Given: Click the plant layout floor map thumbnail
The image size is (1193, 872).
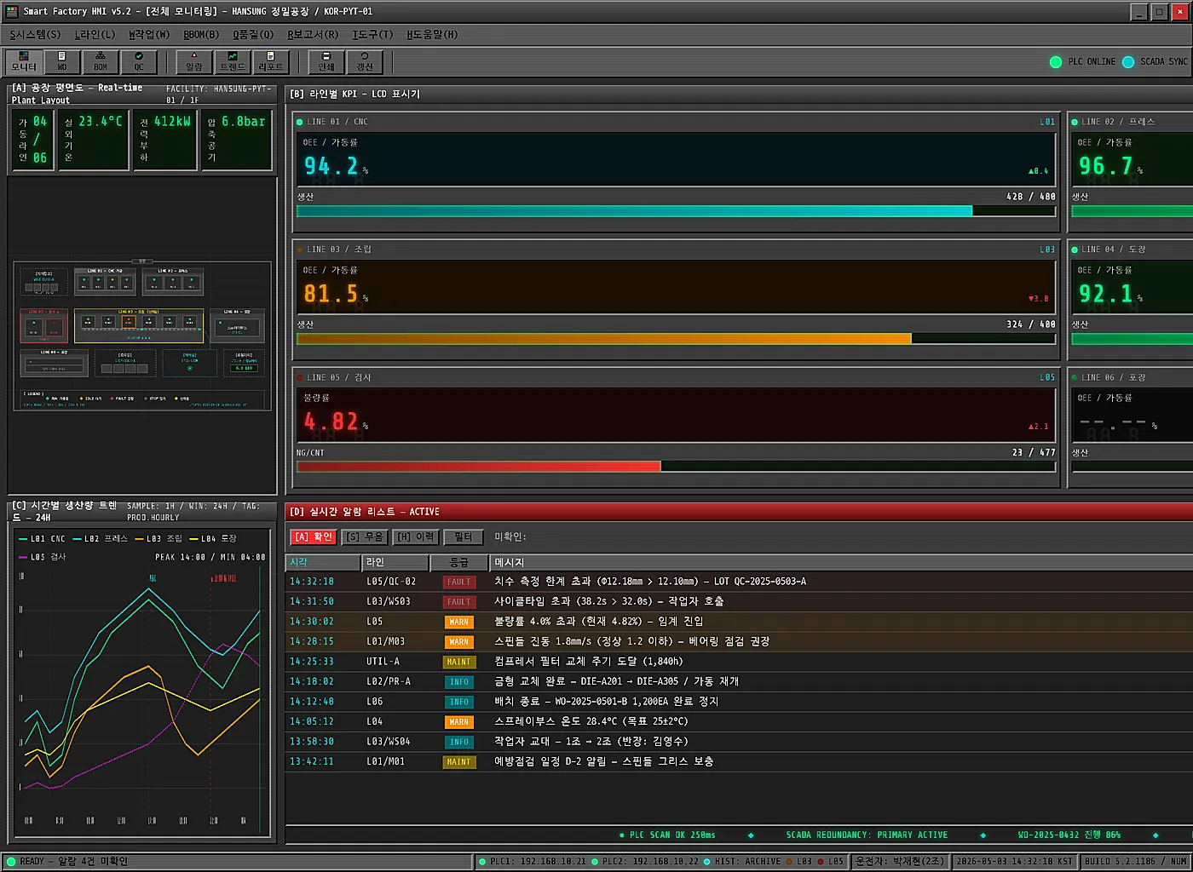Looking at the screenshot, I should 142,336.
